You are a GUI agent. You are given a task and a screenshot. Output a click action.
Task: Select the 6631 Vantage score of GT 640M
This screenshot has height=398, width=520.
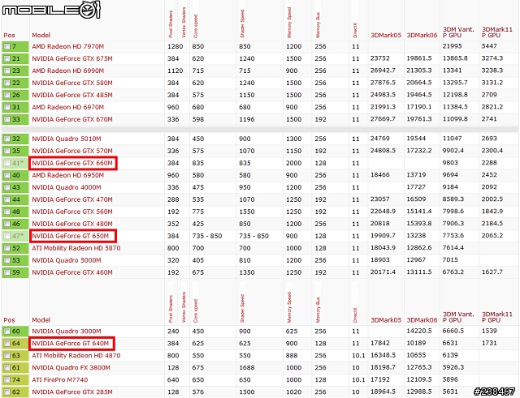(x=450, y=343)
